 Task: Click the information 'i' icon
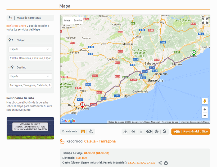tap(141, 131)
